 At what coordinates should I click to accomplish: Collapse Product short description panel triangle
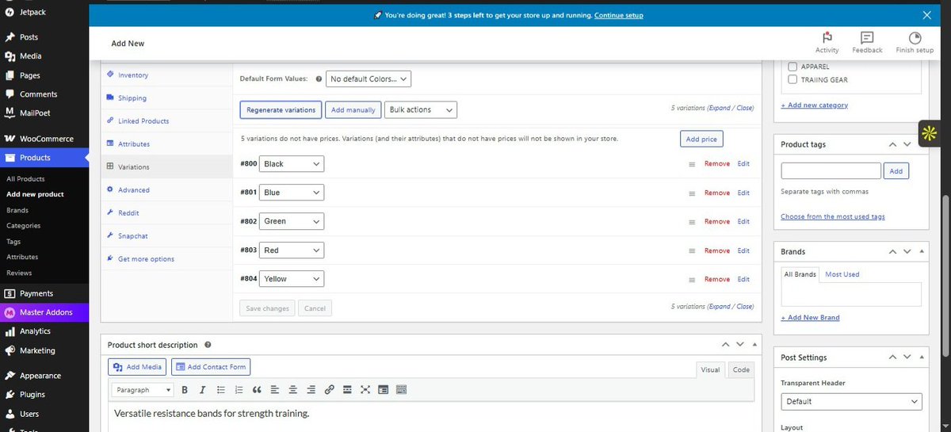(754, 345)
